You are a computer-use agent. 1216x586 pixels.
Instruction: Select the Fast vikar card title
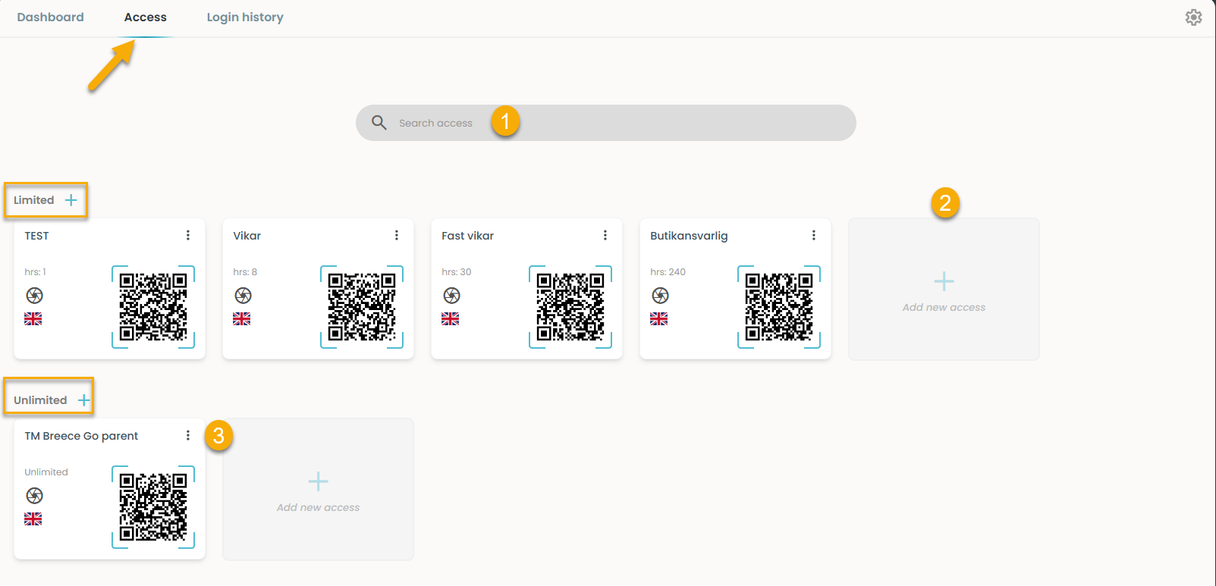coord(468,236)
